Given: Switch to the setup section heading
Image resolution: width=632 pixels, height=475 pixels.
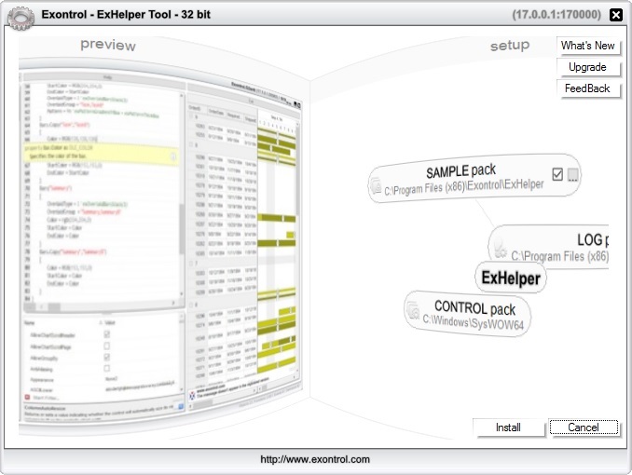Looking at the screenshot, I should [x=510, y=46].
